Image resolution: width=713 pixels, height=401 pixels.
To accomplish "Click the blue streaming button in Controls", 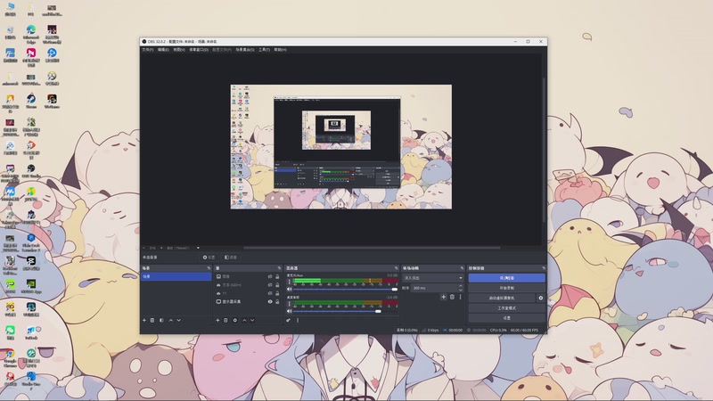I will click(x=506, y=278).
